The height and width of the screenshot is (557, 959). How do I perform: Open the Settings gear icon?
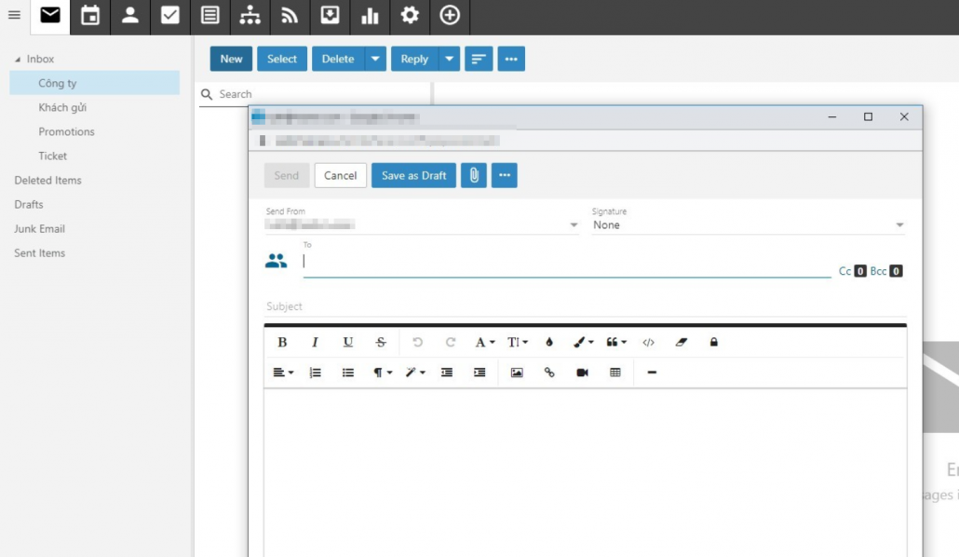410,15
